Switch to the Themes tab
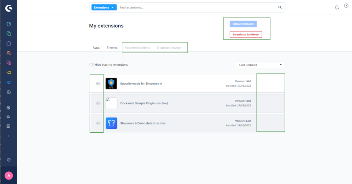 (x=112, y=48)
